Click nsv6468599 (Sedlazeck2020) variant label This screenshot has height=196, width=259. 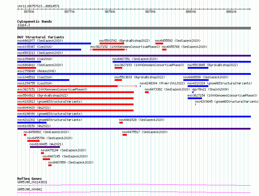(206, 77)
